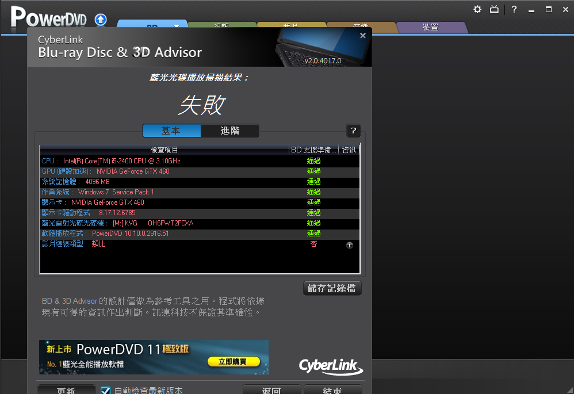This screenshot has height=394, width=574.
Task: Click the TV mode icon
Action: tap(494, 9)
